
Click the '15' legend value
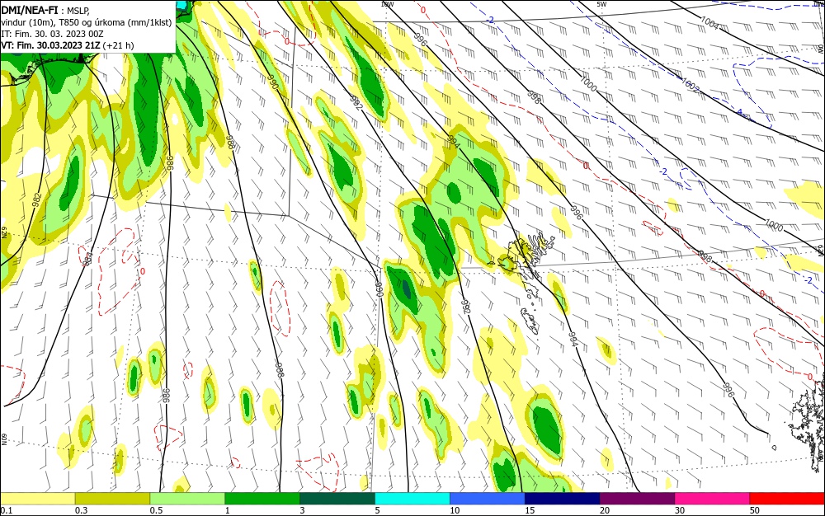[530, 510]
